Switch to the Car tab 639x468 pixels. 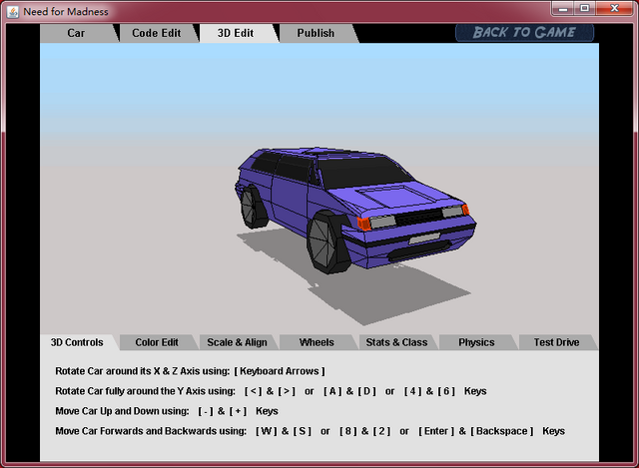coord(76,33)
